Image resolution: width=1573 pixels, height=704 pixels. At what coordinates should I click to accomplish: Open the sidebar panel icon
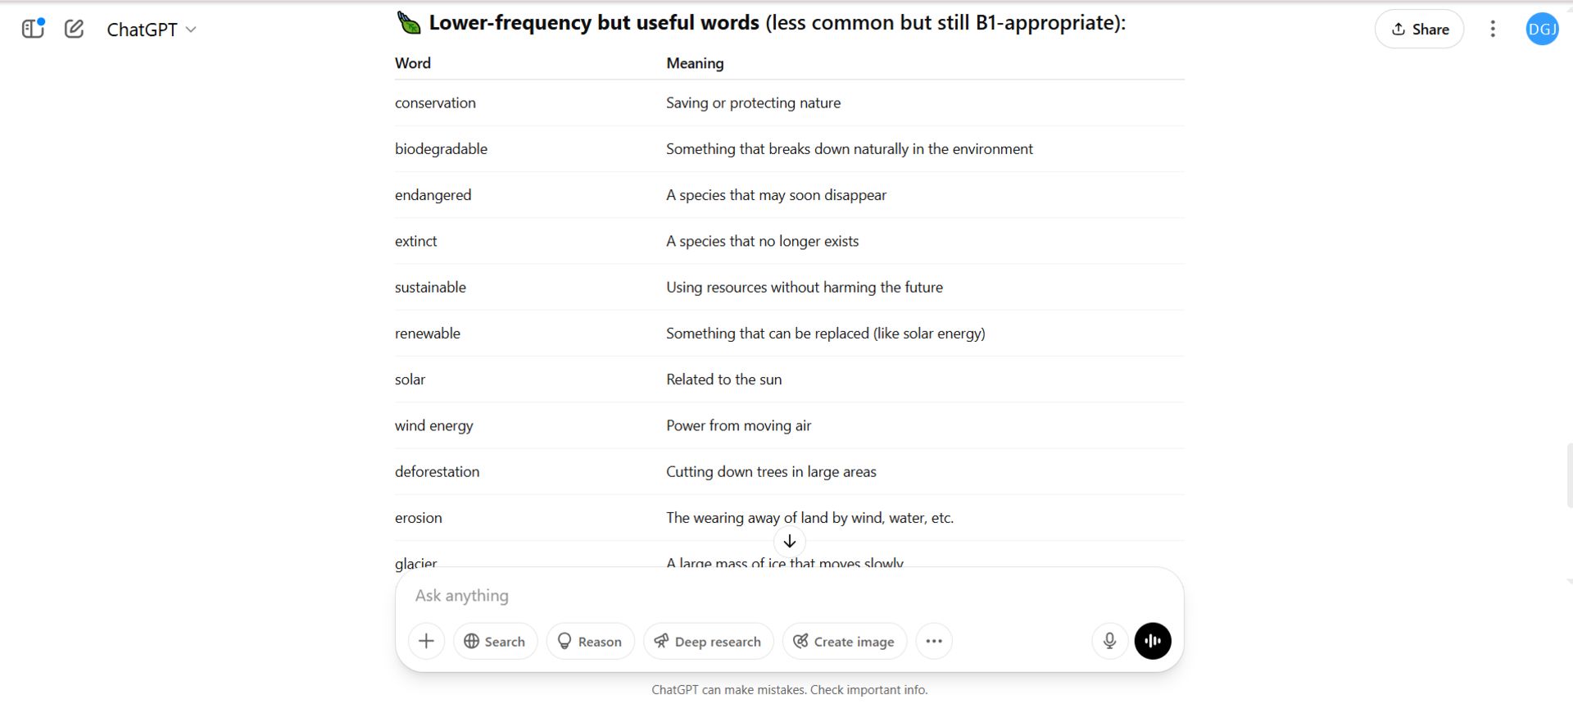point(33,29)
